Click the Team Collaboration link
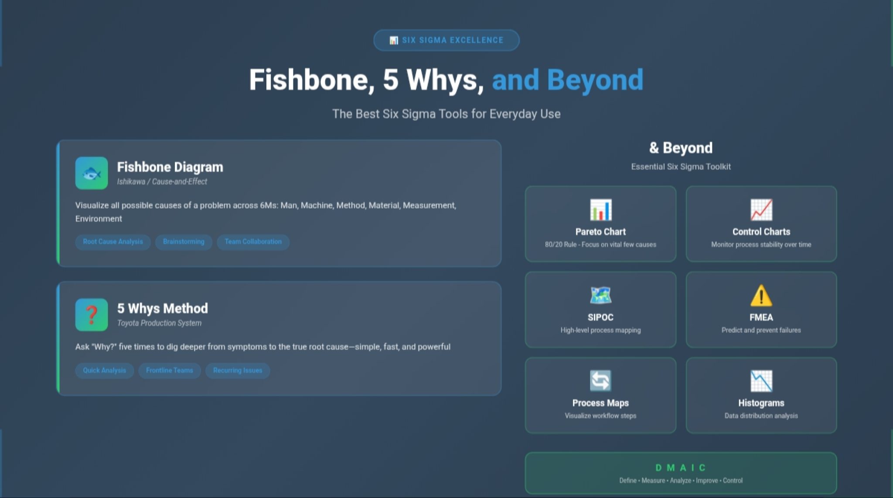Viewport: 893px width, 498px height. click(x=253, y=242)
